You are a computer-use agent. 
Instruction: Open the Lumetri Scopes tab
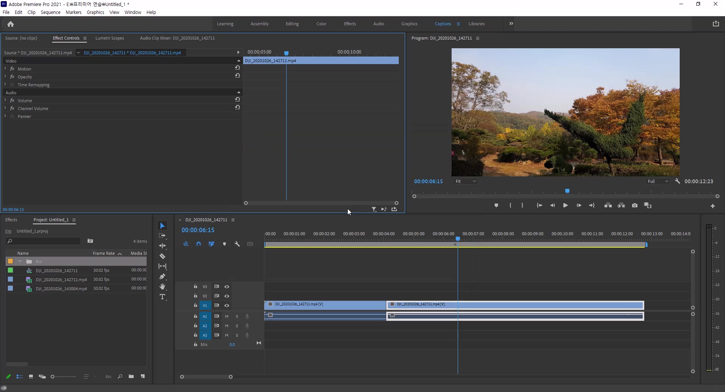110,38
